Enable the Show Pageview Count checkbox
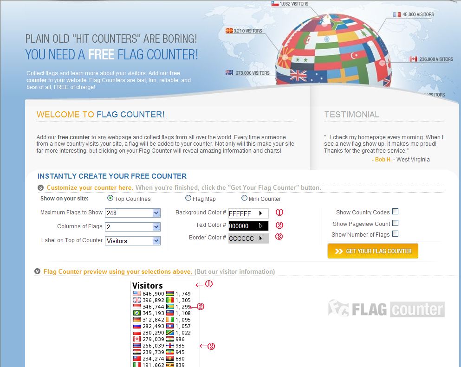Viewport: 461px width, 367px height. point(395,223)
